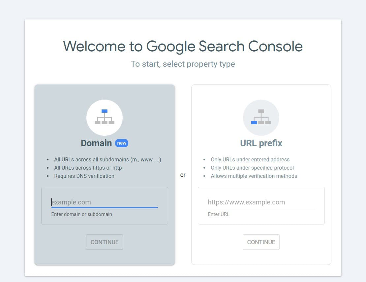Image resolution: width=366 pixels, height=282 pixels.
Task: Click the 'or' divider between cards
Action: [183, 175]
